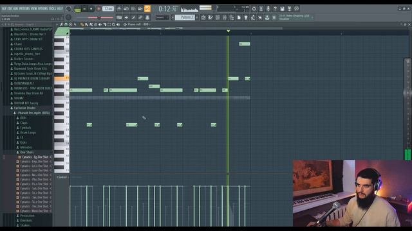Image resolution: width=412 pixels, height=231 pixels.
Task: Open the PATTERNS menu
Action: tap(24, 8)
